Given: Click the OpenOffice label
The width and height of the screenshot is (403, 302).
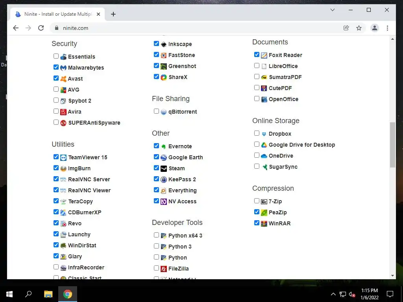Looking at the screenshot, I should (283, 99).
